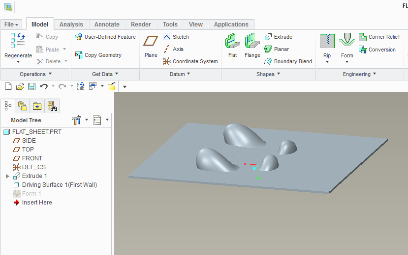Open the Conversion tool

[377, 50]
